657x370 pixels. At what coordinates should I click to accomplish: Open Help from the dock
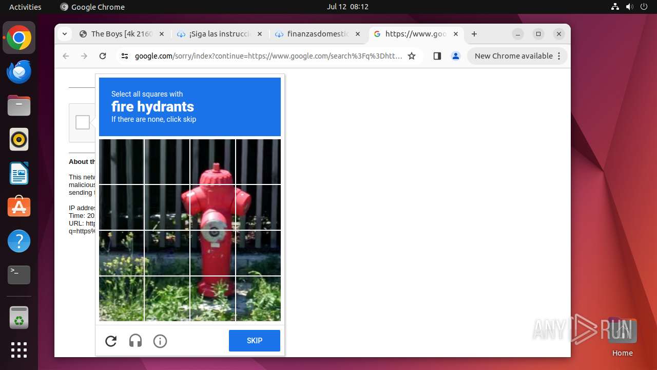[x=19, y=242]
